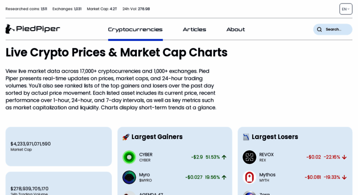Click the Myro coin icon
The width and height of the screenshot is (358, 195).
129,177
